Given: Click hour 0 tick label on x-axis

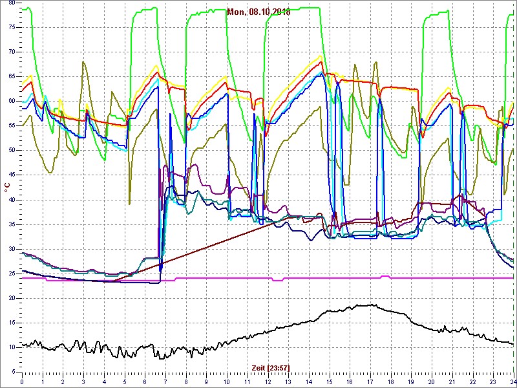Looking at the screenshot, I should (22, 381).
